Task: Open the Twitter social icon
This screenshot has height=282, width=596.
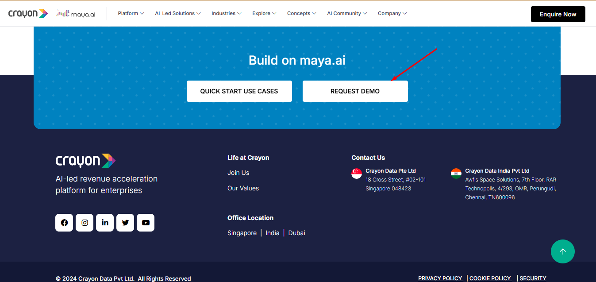Action: pos(125,223)
